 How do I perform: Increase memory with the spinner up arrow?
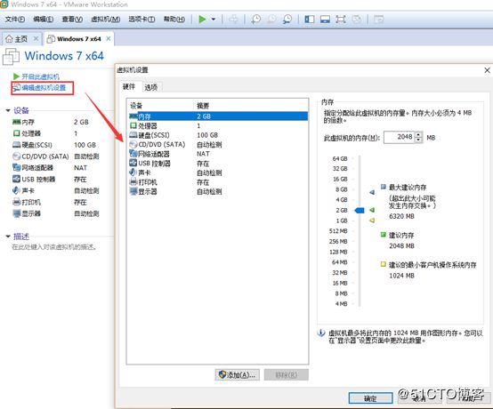(418, 134)
